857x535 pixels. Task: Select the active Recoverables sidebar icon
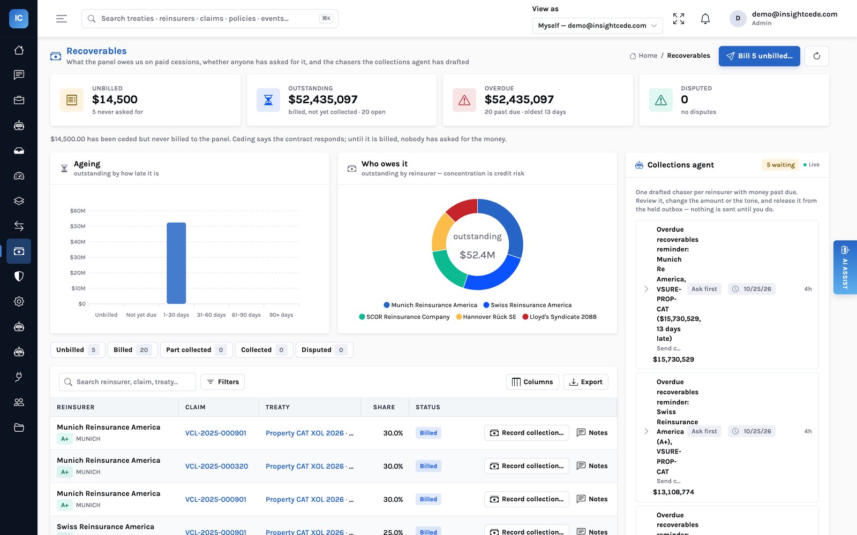19,251
